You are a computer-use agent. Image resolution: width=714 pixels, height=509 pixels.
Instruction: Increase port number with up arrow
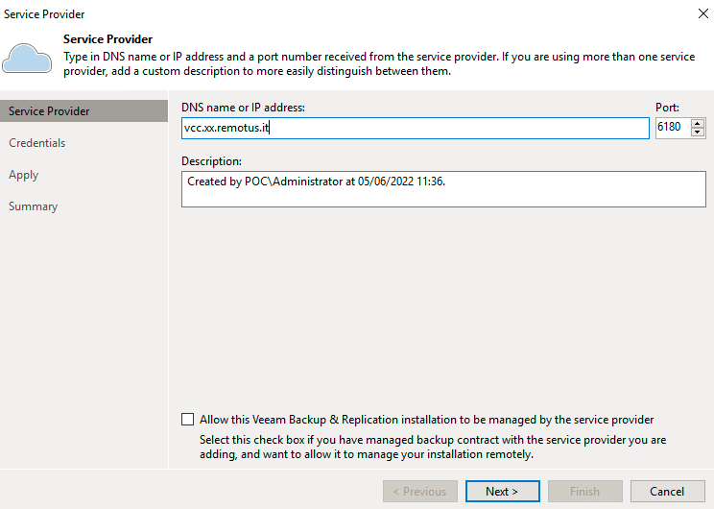point(697,123)
